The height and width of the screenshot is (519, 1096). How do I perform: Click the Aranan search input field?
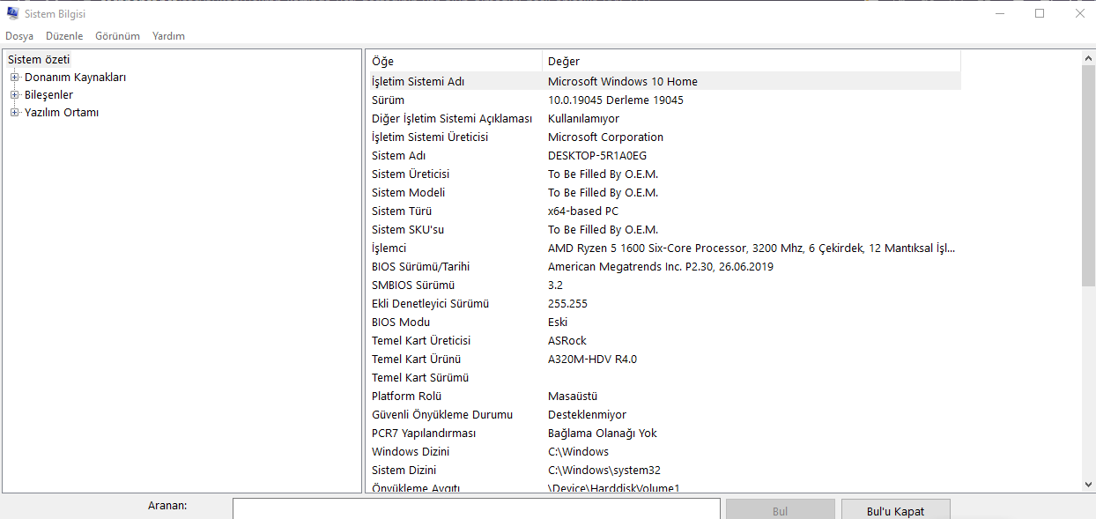476,508
